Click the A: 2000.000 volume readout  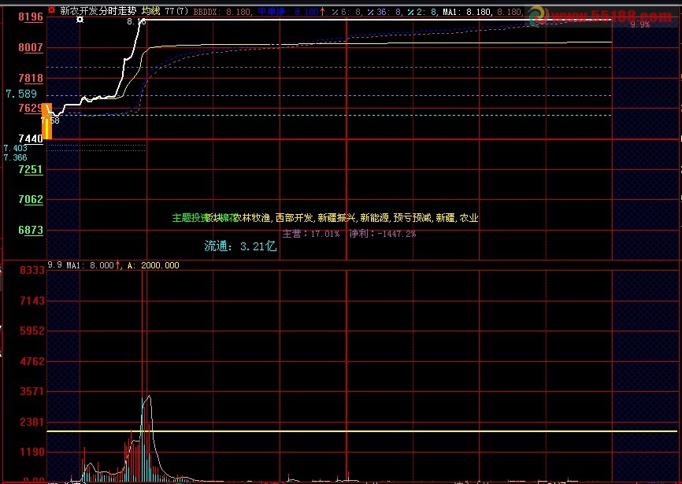153,265
